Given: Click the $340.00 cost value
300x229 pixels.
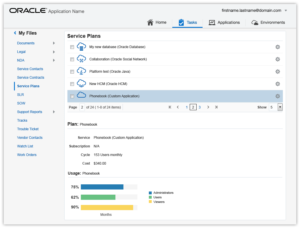Looking at the screenshot, I should [x=100, y=163].
